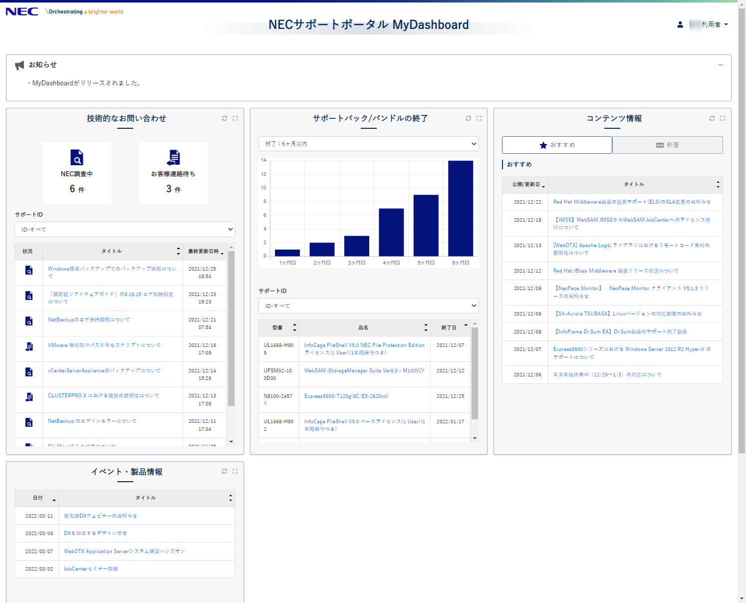Viewport: 746px width, 603px height.
Task: Click status icon for VMware環境向けパス row
Action: (29, 346)
